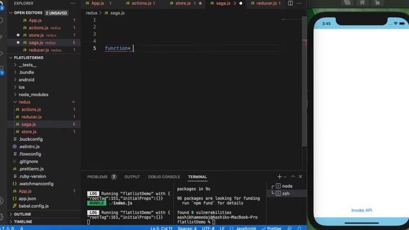Switch to the reducer.js editor tab
409x230 pixels.
[266, 3]
